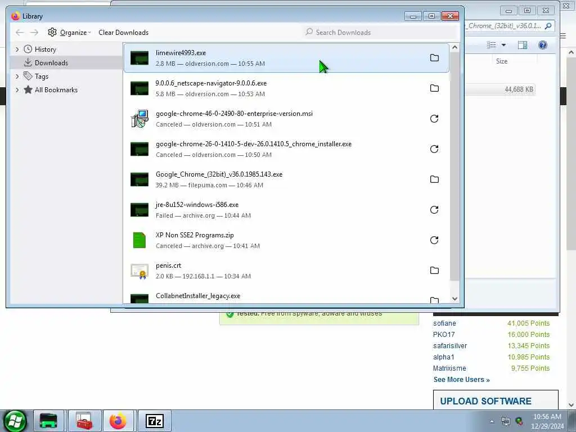Click the UPLOAD SOFTWARE heading on webpage

click(485, 401)
